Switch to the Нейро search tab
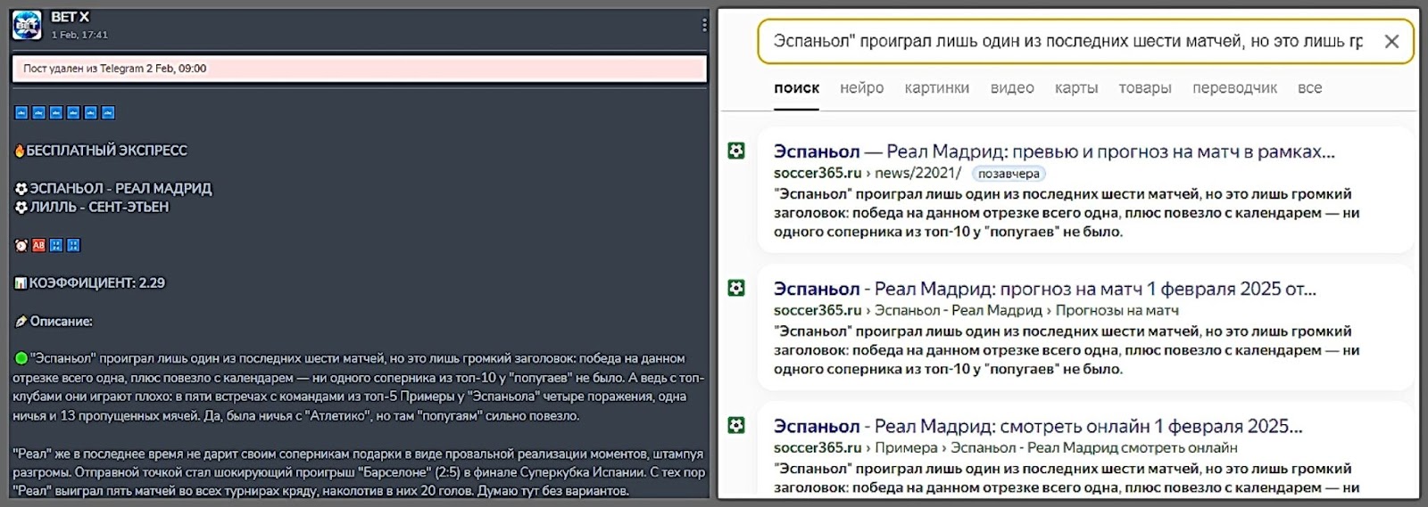 861,88
